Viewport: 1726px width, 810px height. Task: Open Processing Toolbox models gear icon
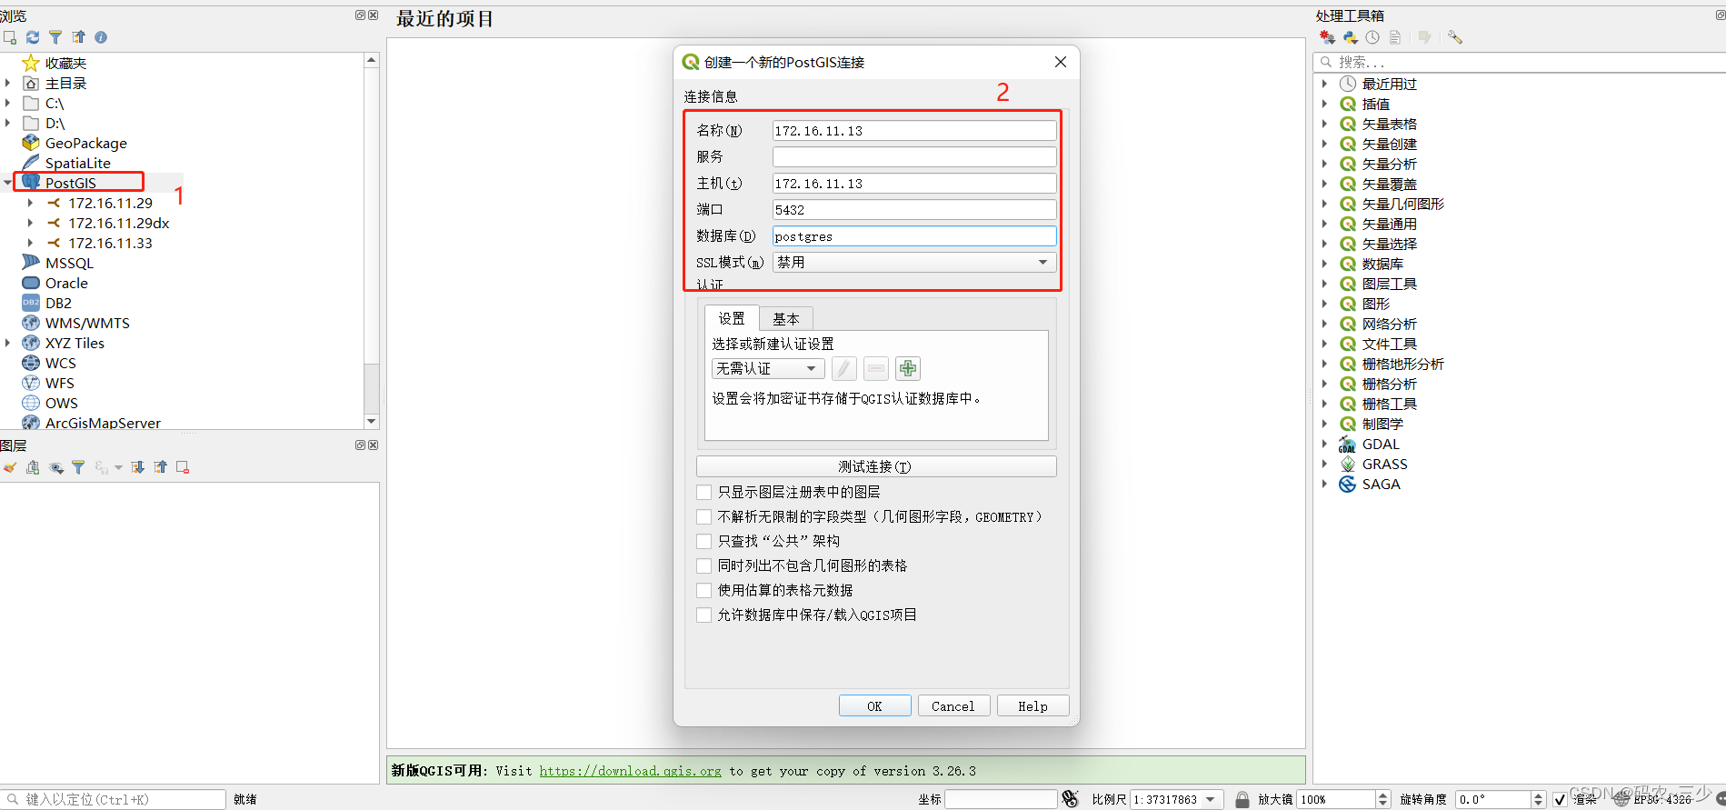(x=1327, y=37)
